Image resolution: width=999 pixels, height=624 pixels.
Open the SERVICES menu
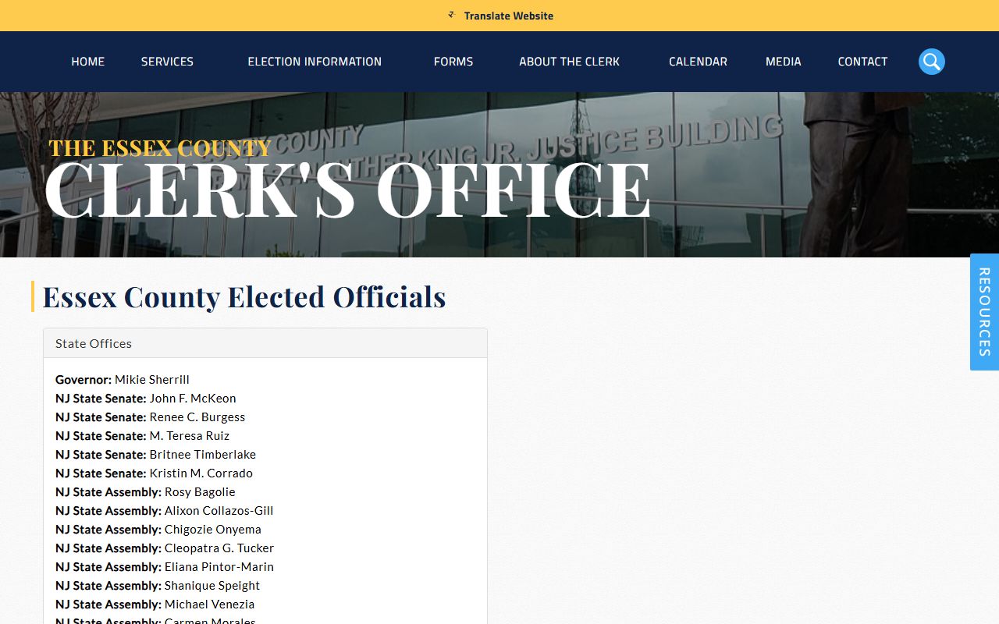[167, 62]
